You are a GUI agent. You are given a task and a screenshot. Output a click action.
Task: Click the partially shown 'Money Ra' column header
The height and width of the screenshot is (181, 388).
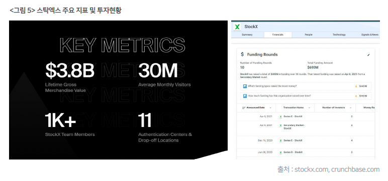point(369,108)
